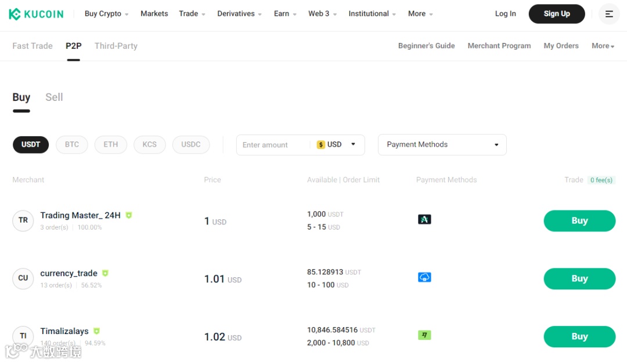Expand top navigation More menu
The image size is (627, 363).
tap(420, 13)
